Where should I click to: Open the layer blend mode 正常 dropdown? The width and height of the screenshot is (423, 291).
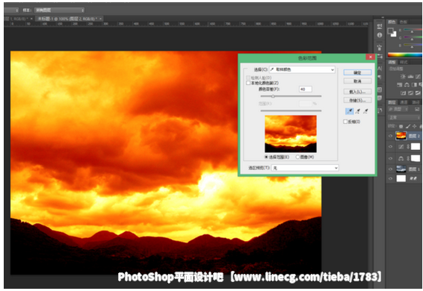[x=404, y=117]
